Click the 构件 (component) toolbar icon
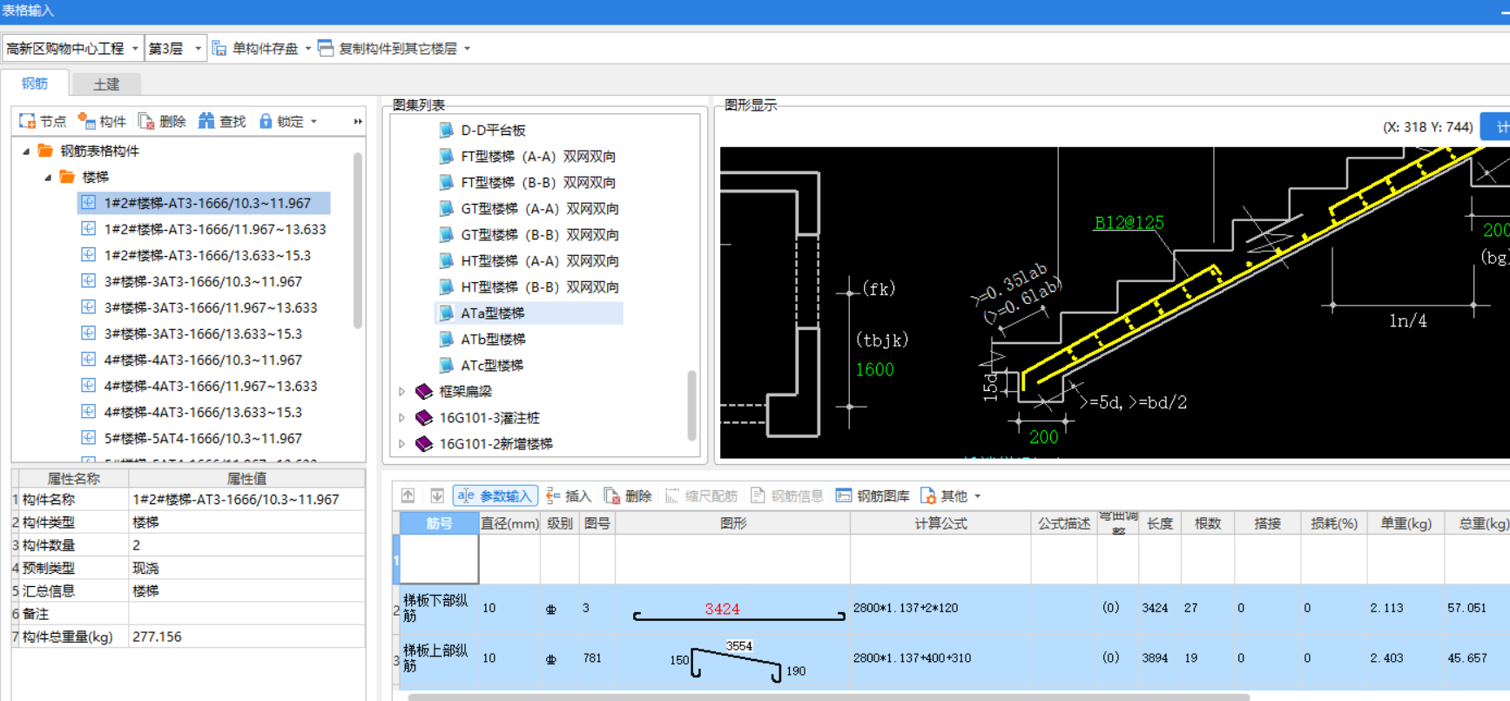 tap(86, 121)
